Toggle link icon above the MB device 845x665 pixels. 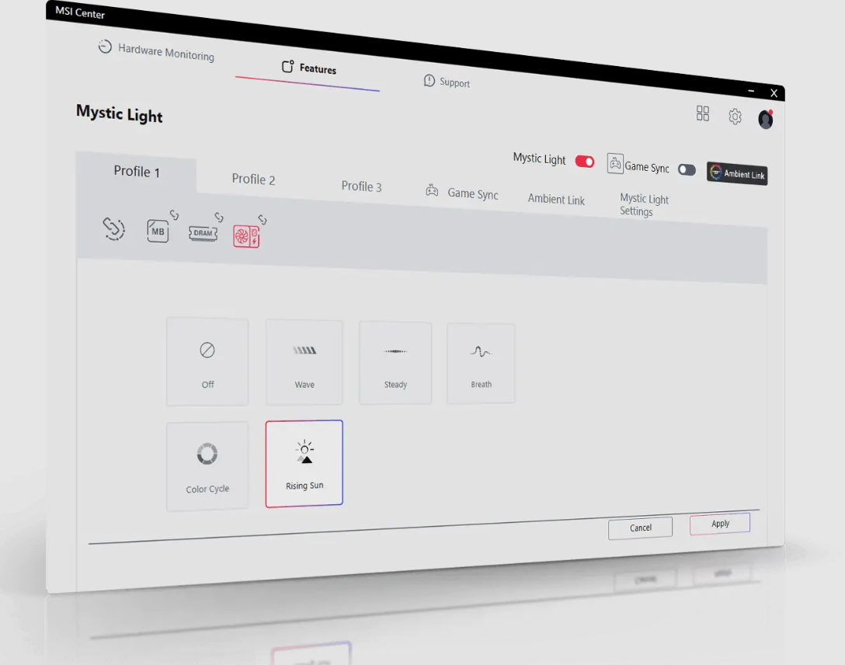tap(174, 214)
